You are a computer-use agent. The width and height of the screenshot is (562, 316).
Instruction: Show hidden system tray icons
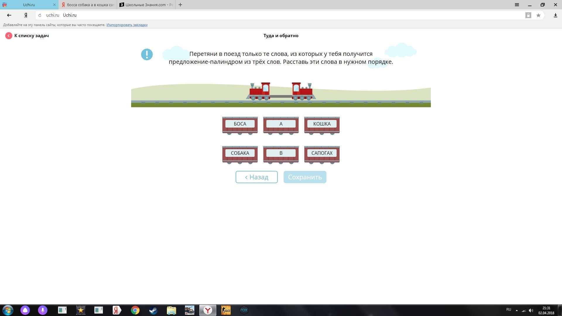click(x=517, y=310)
